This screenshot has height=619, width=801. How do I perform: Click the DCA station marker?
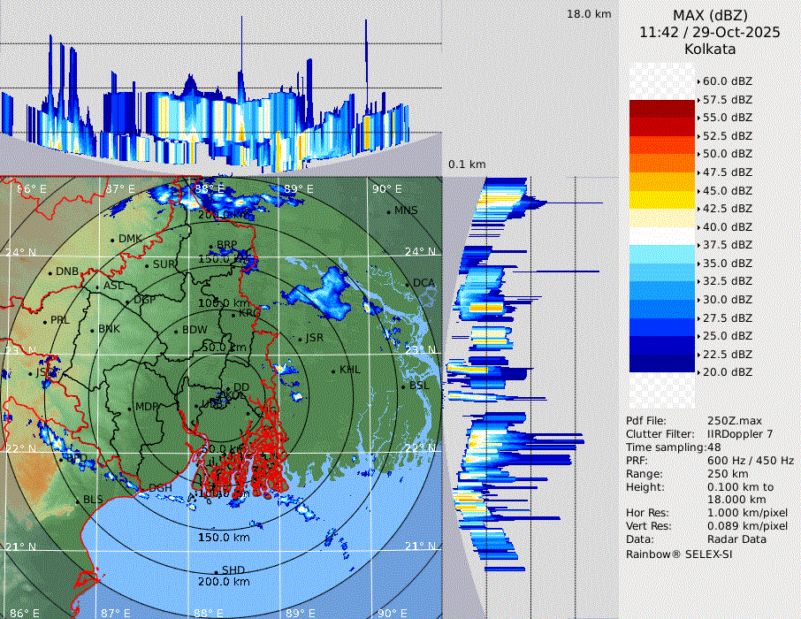pos(408,283)
